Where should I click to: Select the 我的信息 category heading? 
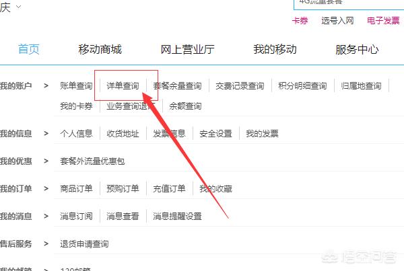15,133
